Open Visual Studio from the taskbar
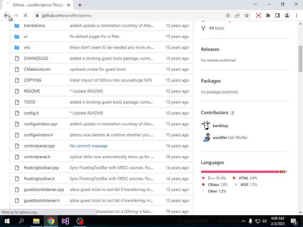Image resolution: width=303 pixels, height=227 pixels. (x=65, y=221)
